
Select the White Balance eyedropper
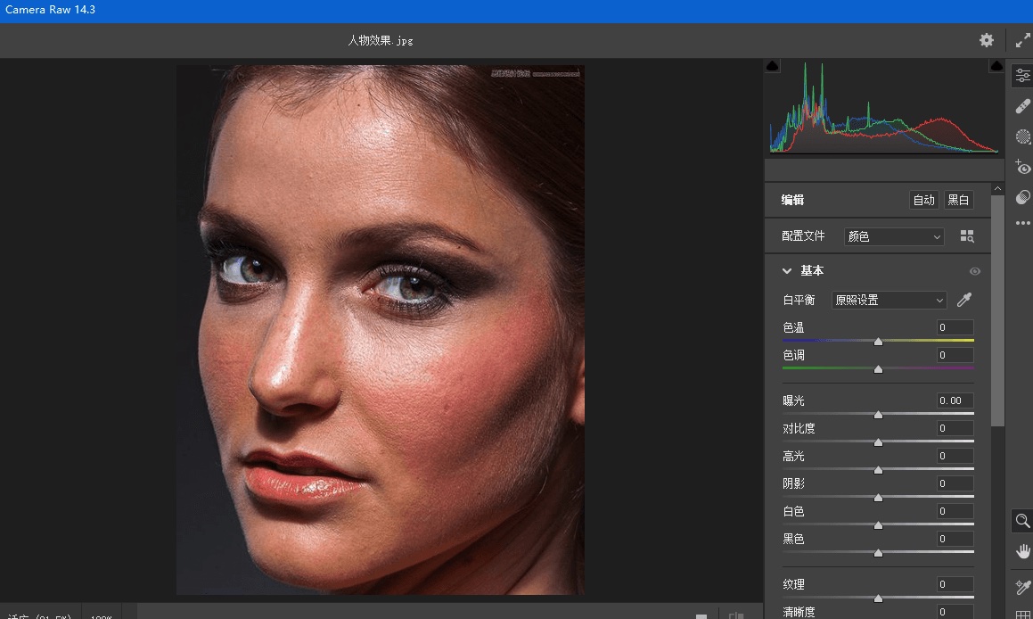(x=963, y=300)
